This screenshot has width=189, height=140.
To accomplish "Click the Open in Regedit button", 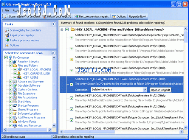I will [x=160, y=90].
